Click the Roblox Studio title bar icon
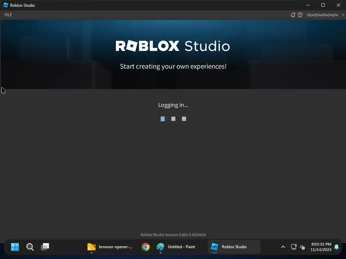Screen dimensions: 346x259 pyautogui.click(x=6, y=5)
